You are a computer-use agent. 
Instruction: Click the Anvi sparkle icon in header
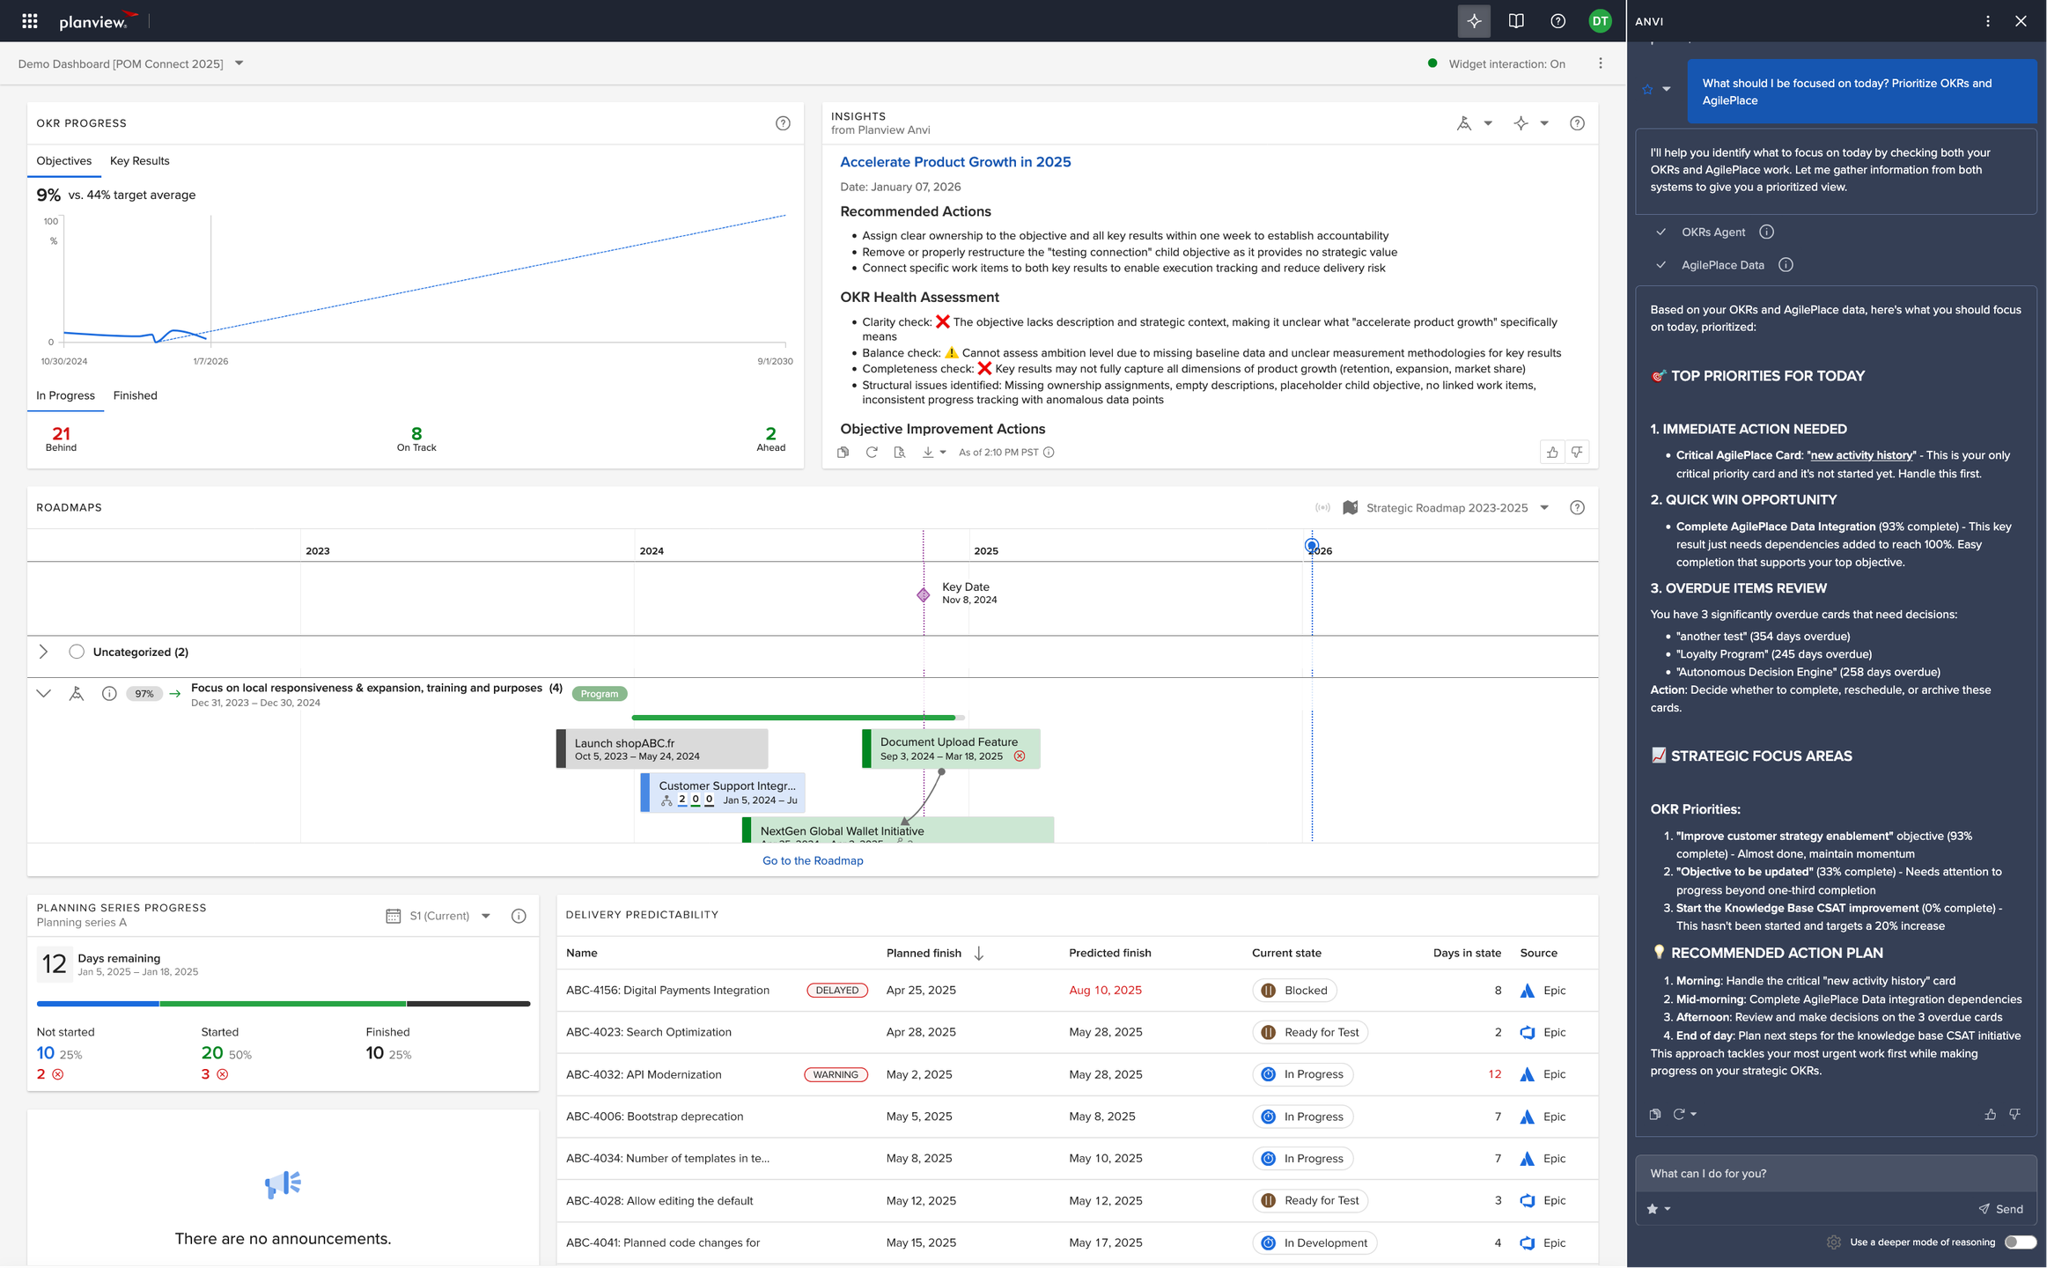click(1474, 21)
